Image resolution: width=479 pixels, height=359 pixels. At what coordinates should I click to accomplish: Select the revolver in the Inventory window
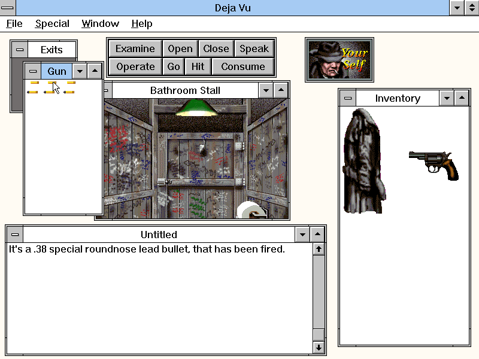pyautogui.click(x=433, y=165)
